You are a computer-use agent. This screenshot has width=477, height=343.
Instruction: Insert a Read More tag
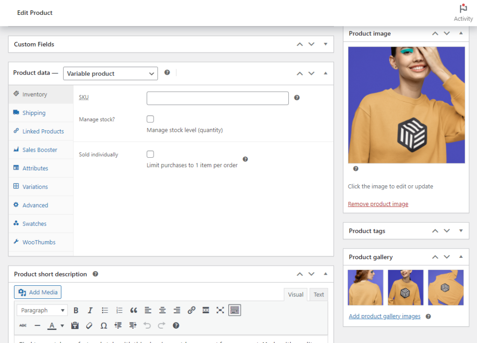click(x=205, y=310)
